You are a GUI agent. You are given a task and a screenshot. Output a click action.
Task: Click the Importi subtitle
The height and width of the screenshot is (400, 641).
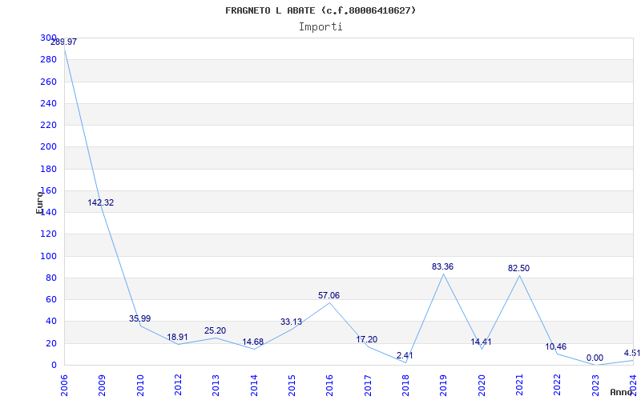pos(320,27)
